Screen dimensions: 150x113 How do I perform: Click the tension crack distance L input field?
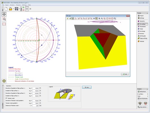[x=36, y=106]
